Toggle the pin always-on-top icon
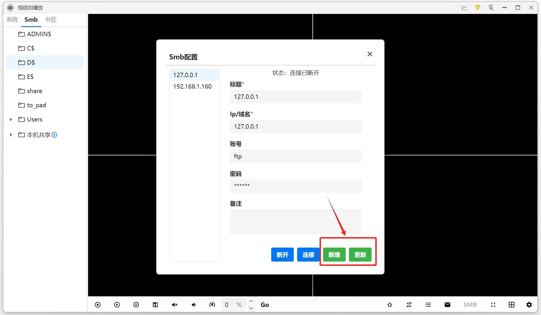541x315 pixels. pyautogui.click(x=491, y=8)
